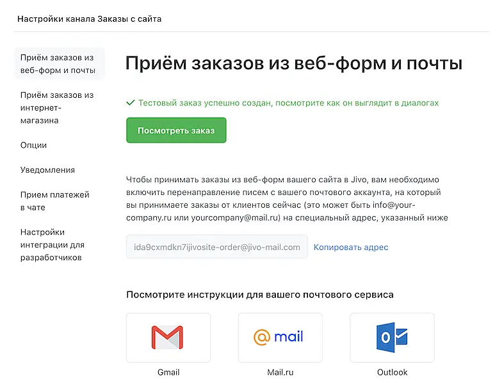504x383 pixels.
Task: Click the «Настройки канала Заказы с сайта» title
Action: click(x=90, y=19)
